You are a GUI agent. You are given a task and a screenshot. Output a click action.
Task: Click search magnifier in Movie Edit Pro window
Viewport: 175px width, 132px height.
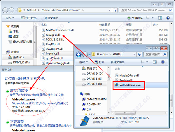170,10
